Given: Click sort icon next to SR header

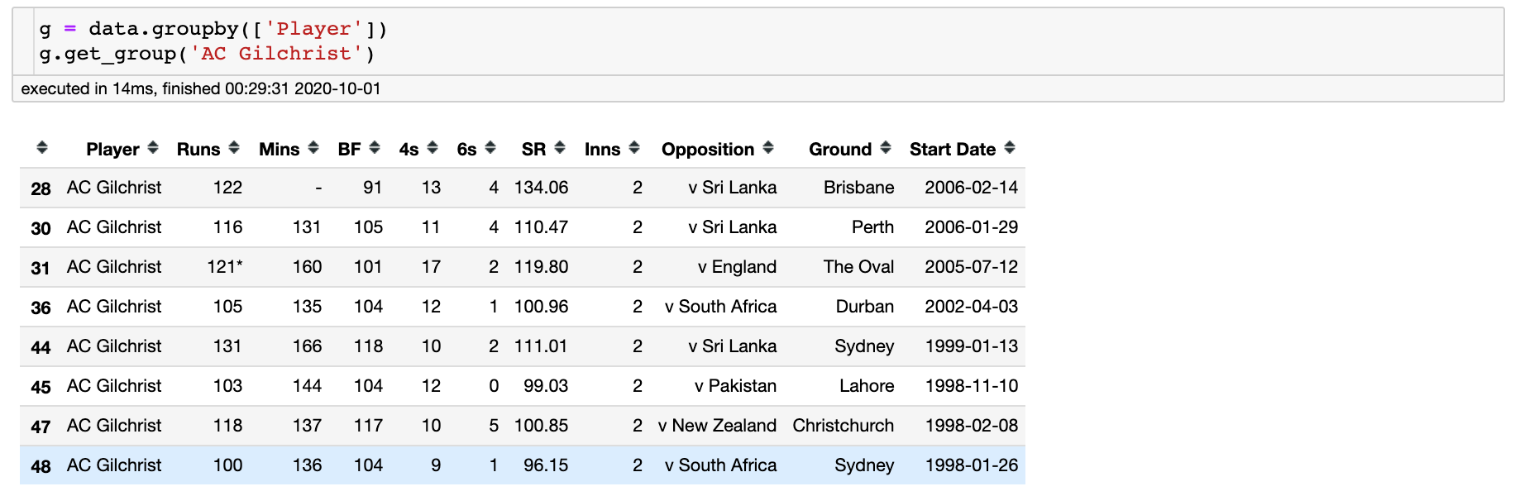Looking at the screenshot, I should 560,148.
